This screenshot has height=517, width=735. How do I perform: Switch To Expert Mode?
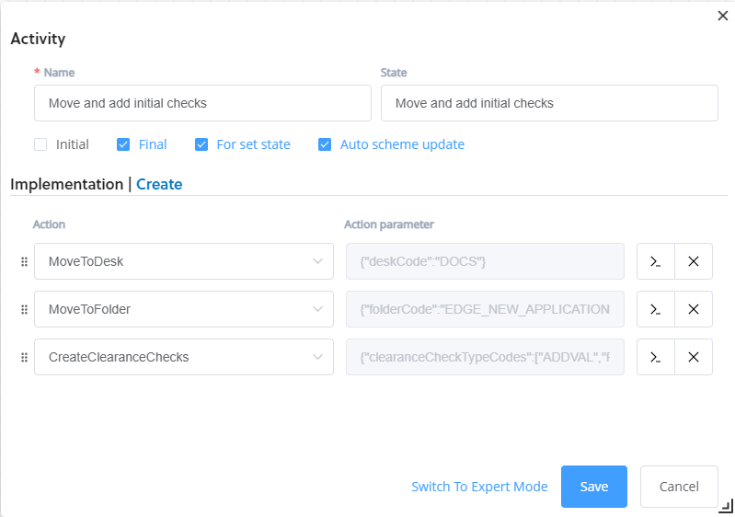[479, 487]
